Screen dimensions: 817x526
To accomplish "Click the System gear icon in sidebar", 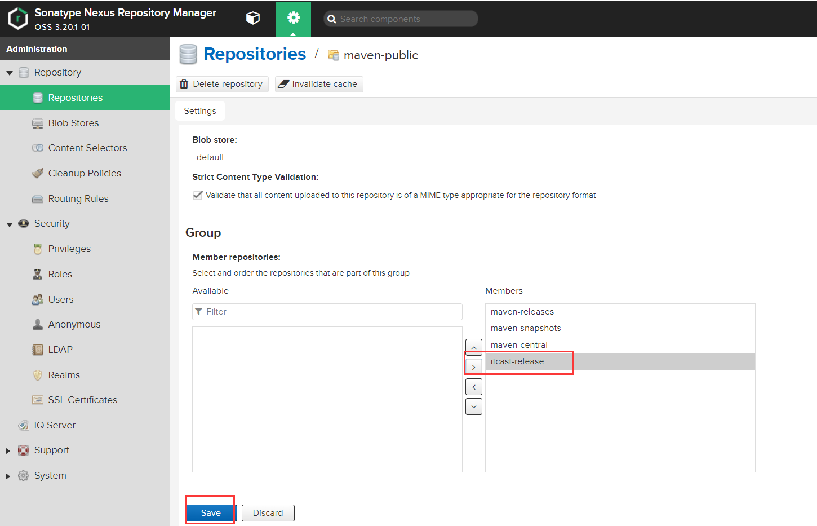I will coord(24,475).
